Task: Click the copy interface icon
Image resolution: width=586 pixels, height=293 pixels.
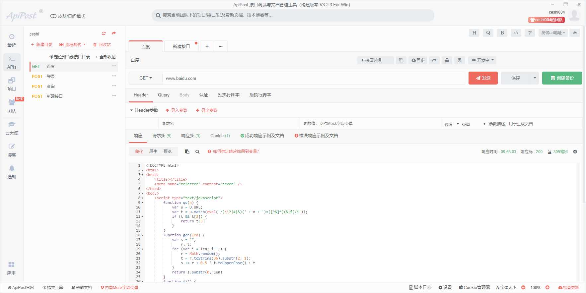Action: click(401, 60)
